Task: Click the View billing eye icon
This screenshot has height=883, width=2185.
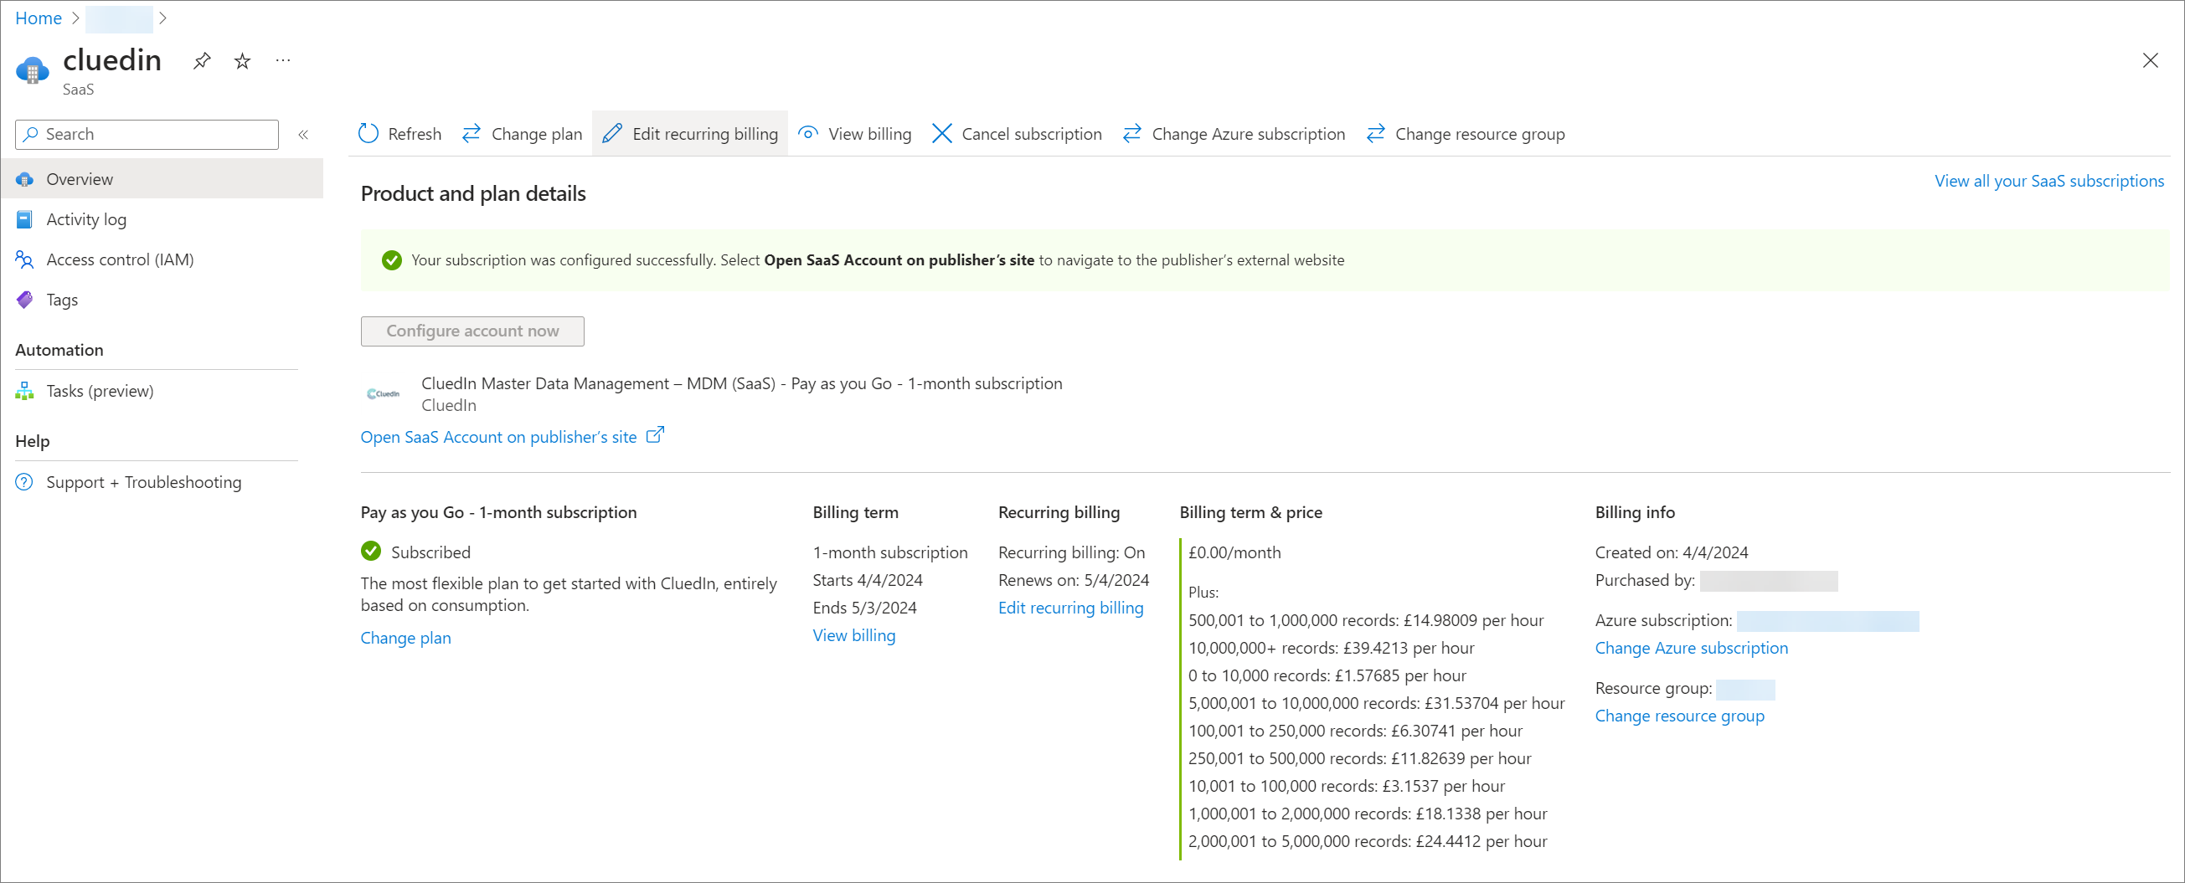Action: click(x=808, y=134)
